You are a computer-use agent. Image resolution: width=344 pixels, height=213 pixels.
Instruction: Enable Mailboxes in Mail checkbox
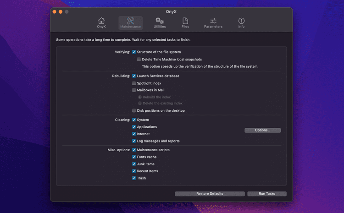click(134, 90)
